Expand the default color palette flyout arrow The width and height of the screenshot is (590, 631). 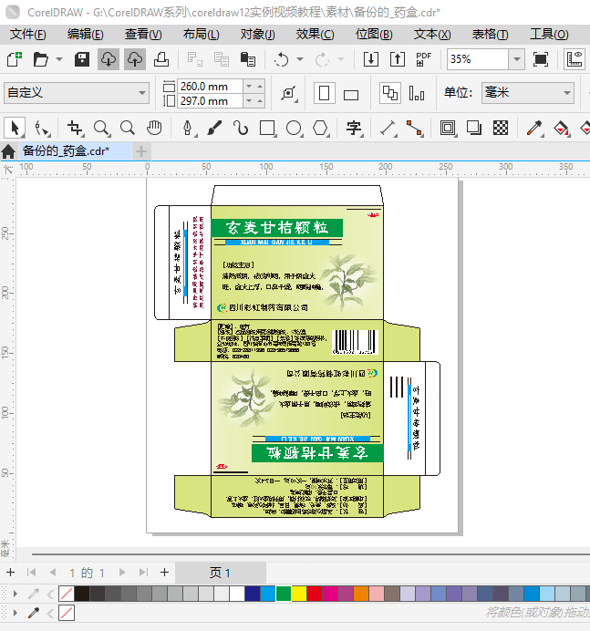pos(16,594)
